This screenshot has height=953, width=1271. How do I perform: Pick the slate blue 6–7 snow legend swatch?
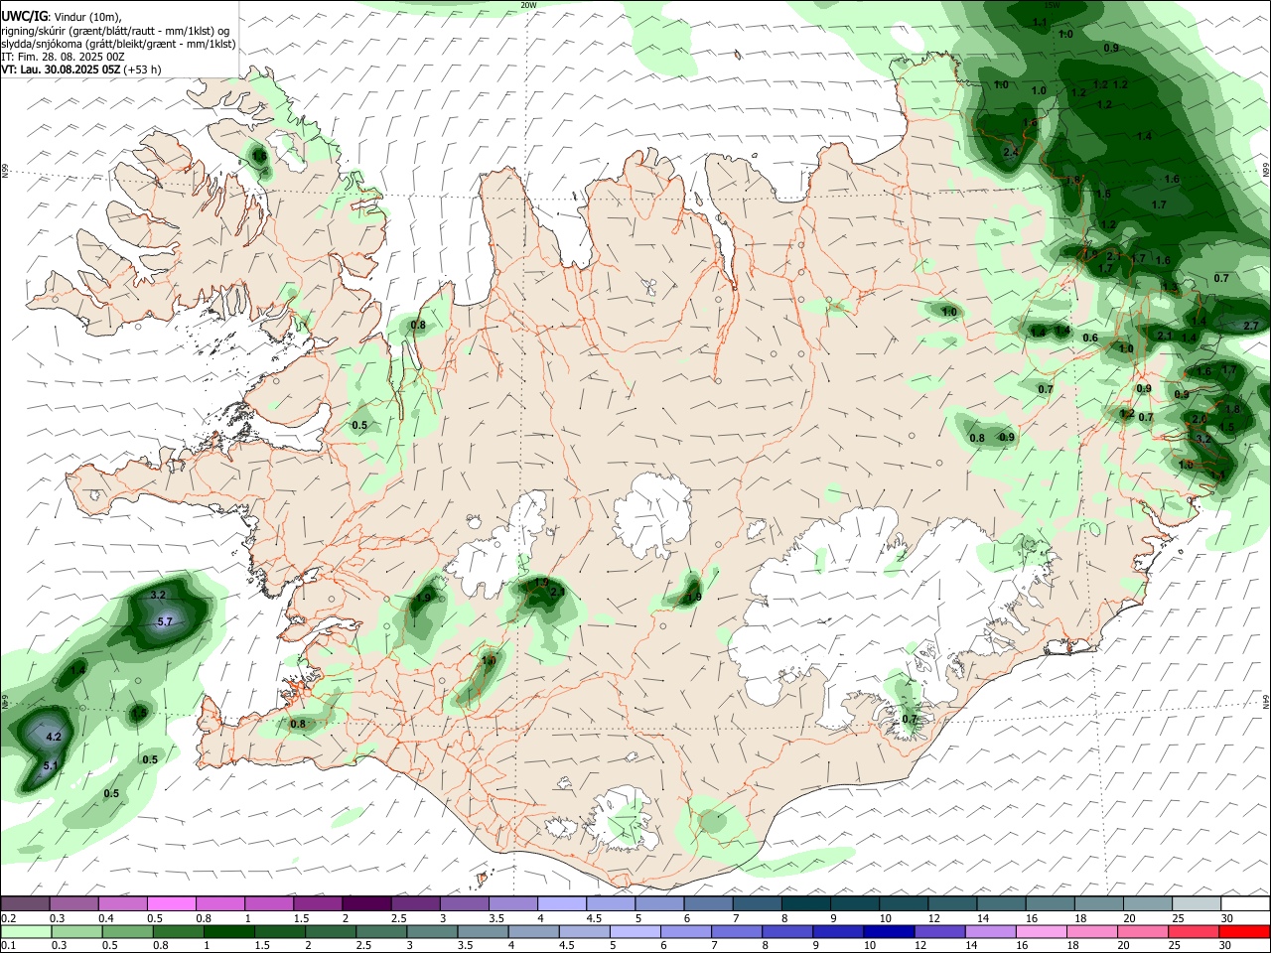[x=708, y=903]
